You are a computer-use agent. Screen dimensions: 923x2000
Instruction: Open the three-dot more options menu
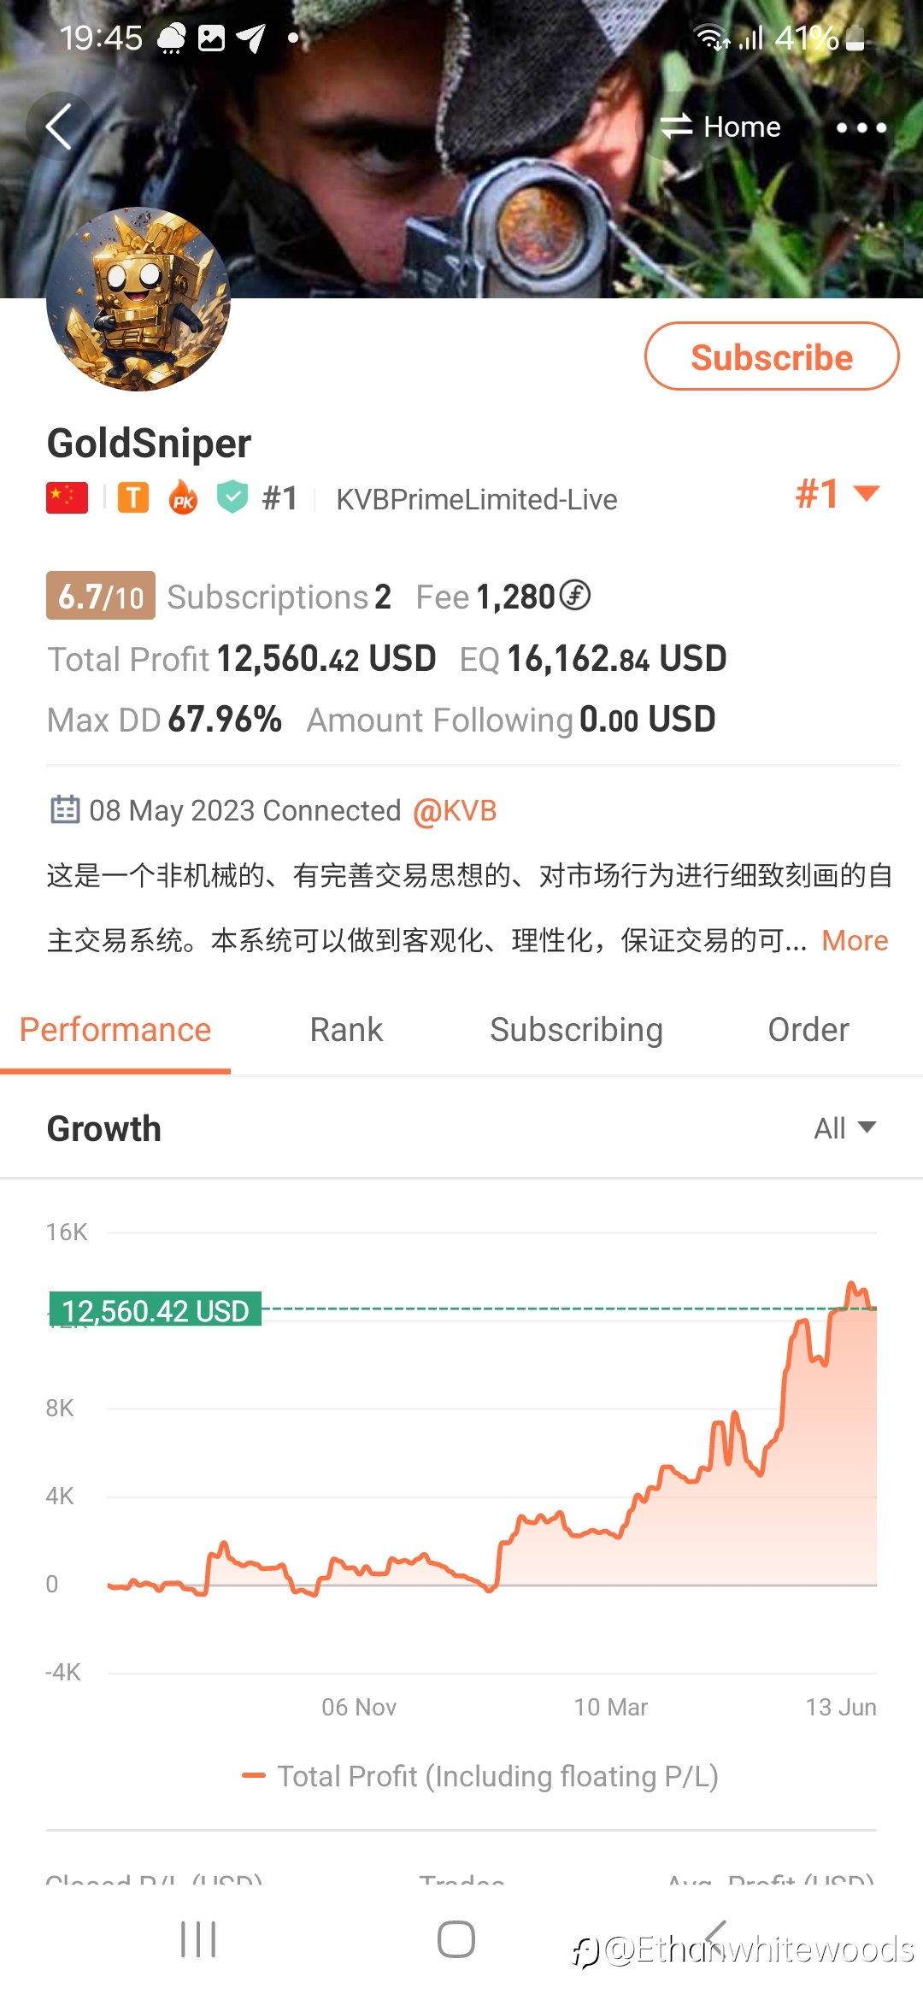click(861, 127)
